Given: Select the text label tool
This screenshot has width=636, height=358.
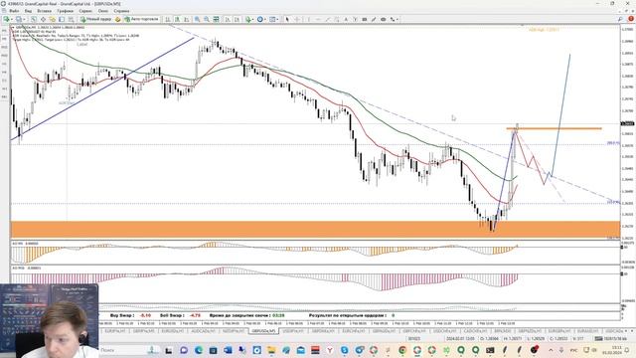Looking at the screenshot, I should coord(356,19).
